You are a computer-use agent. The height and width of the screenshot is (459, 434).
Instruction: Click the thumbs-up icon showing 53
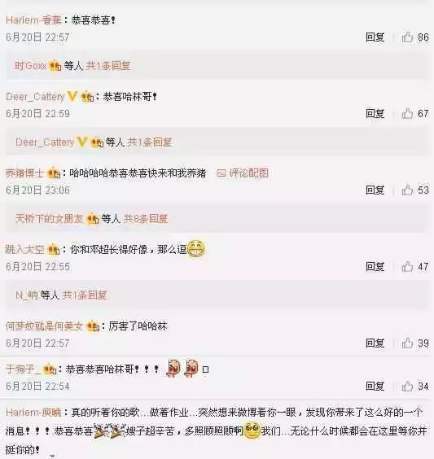point(407,190)
